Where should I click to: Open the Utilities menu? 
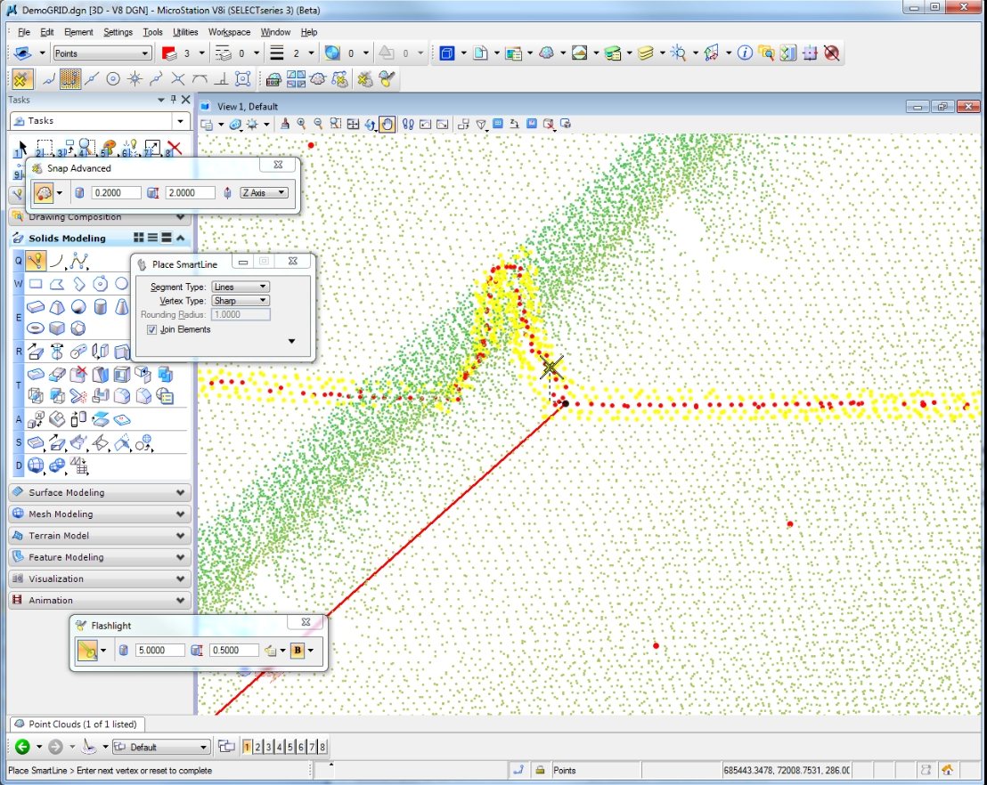pos(185,32)
